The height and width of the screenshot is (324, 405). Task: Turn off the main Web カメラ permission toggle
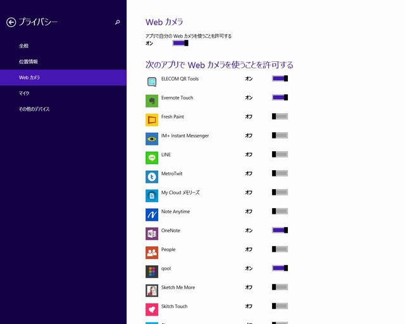(180, 43)
